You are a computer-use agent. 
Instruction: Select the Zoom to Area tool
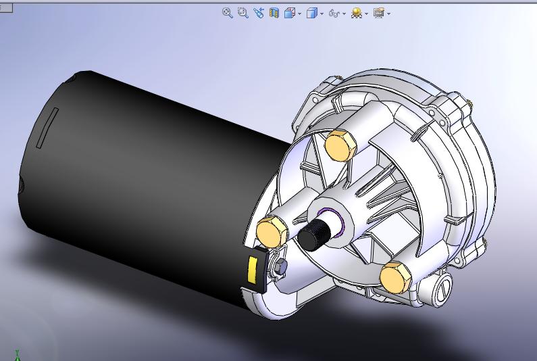(x=242, y=13)
